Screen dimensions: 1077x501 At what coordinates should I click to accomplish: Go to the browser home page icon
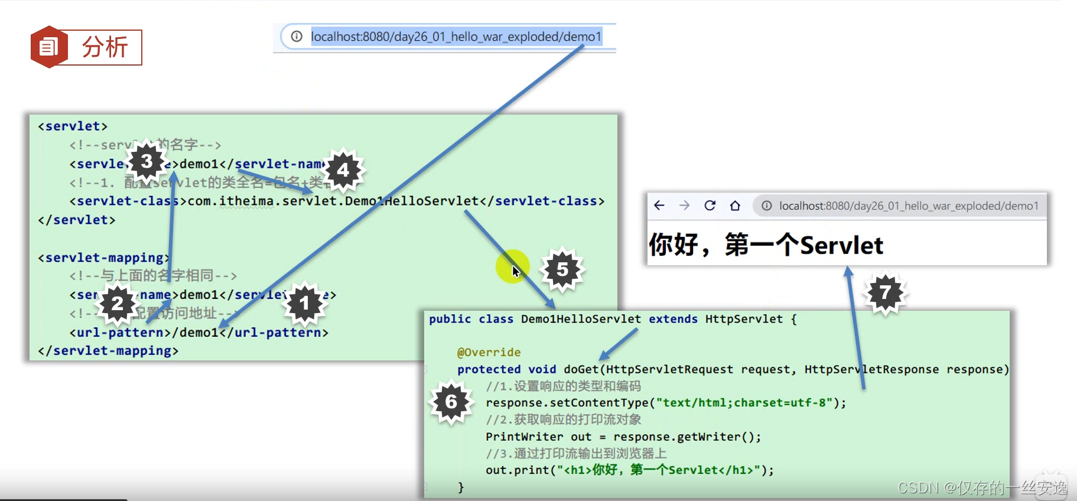tap(735, 206)
